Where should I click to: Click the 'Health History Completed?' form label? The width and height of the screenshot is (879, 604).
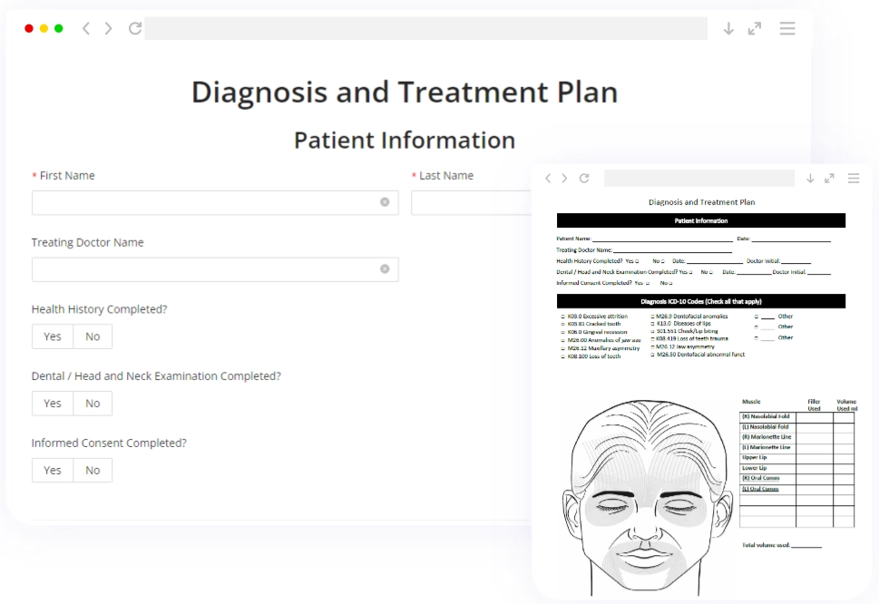point(99,309)
